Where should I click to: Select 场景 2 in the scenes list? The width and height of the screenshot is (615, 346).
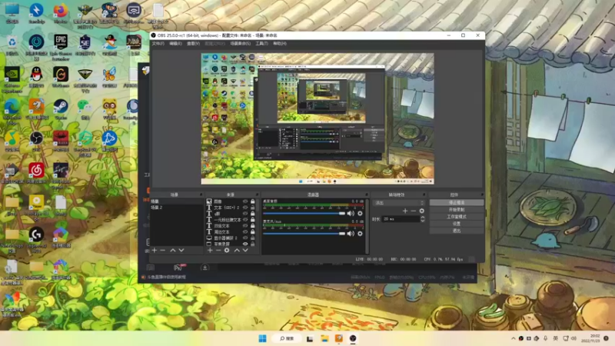177,208
